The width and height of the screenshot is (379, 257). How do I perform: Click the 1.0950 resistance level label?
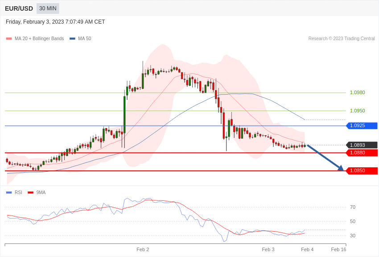pos(358,111)
